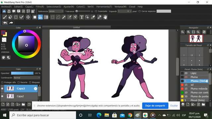The height and width of the screenshot is (119, 212).
Task: Click the Windows search box
Action: pyautogui.click(x=43, y=115)
